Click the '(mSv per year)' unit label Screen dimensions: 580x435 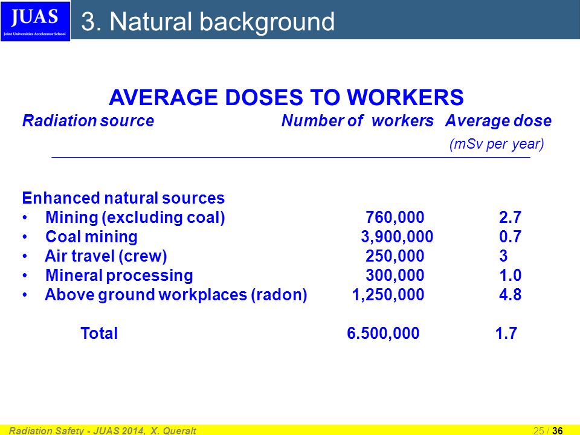pos(497,144)
